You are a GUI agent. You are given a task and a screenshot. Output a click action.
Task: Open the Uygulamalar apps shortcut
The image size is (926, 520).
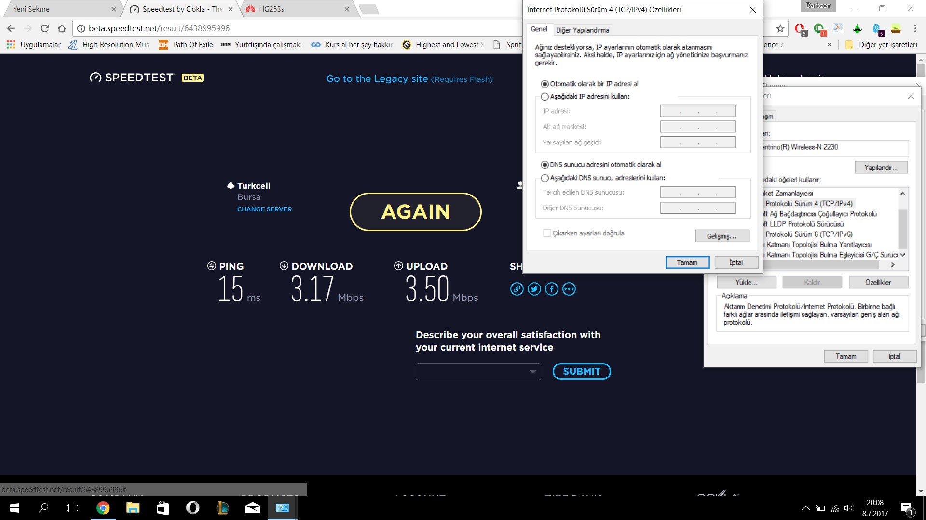point(34,45)
